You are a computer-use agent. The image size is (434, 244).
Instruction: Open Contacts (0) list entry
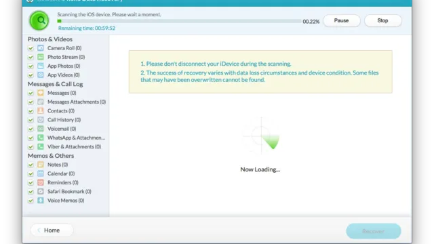point(61,110)
